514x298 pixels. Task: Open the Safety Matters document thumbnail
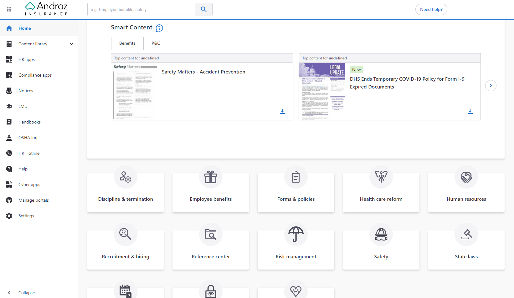134,92
